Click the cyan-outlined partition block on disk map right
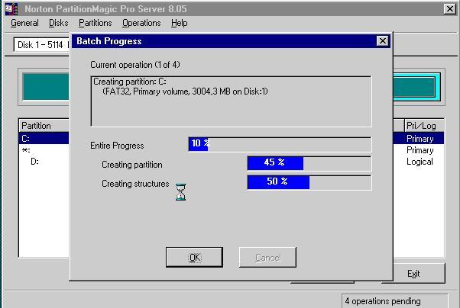The image size is (460, 308). point(417,87)
